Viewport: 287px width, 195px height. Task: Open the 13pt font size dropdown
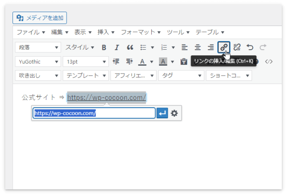(x=86, y=61)
